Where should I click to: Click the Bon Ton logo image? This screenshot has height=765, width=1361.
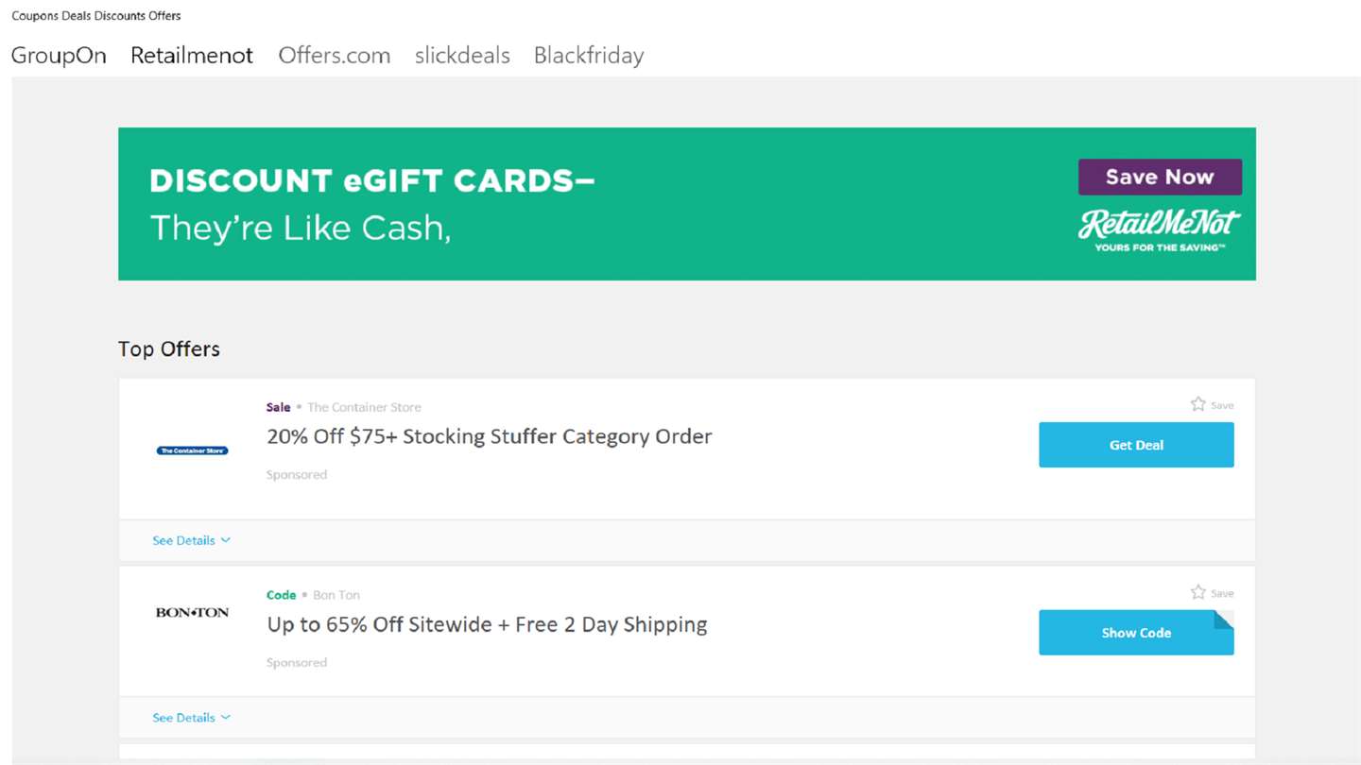(192, 613)
